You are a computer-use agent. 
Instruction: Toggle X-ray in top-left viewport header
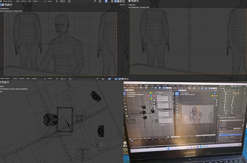click(112, 1)
